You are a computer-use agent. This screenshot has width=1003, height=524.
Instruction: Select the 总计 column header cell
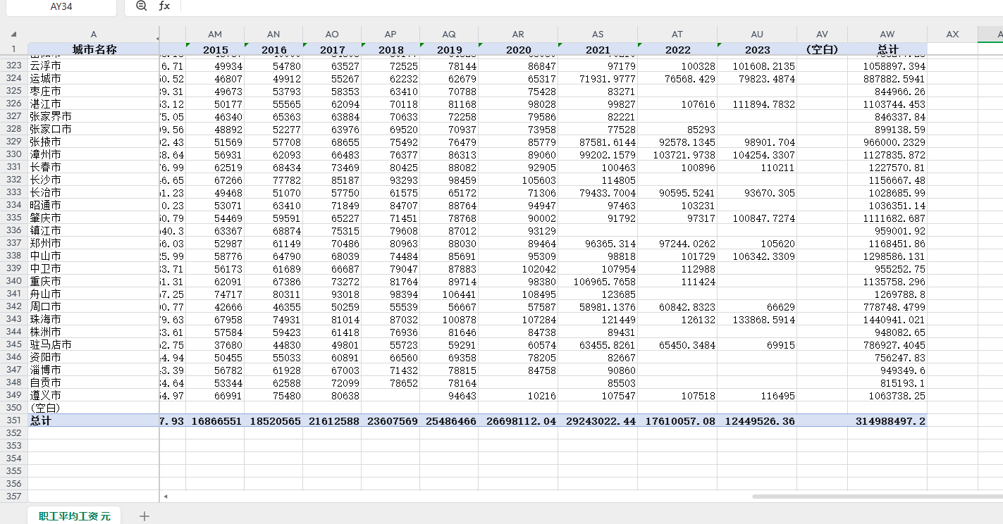click(887, 49)
